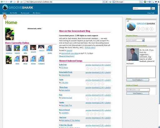Add Smoke to playlist

tap(107, 103)
